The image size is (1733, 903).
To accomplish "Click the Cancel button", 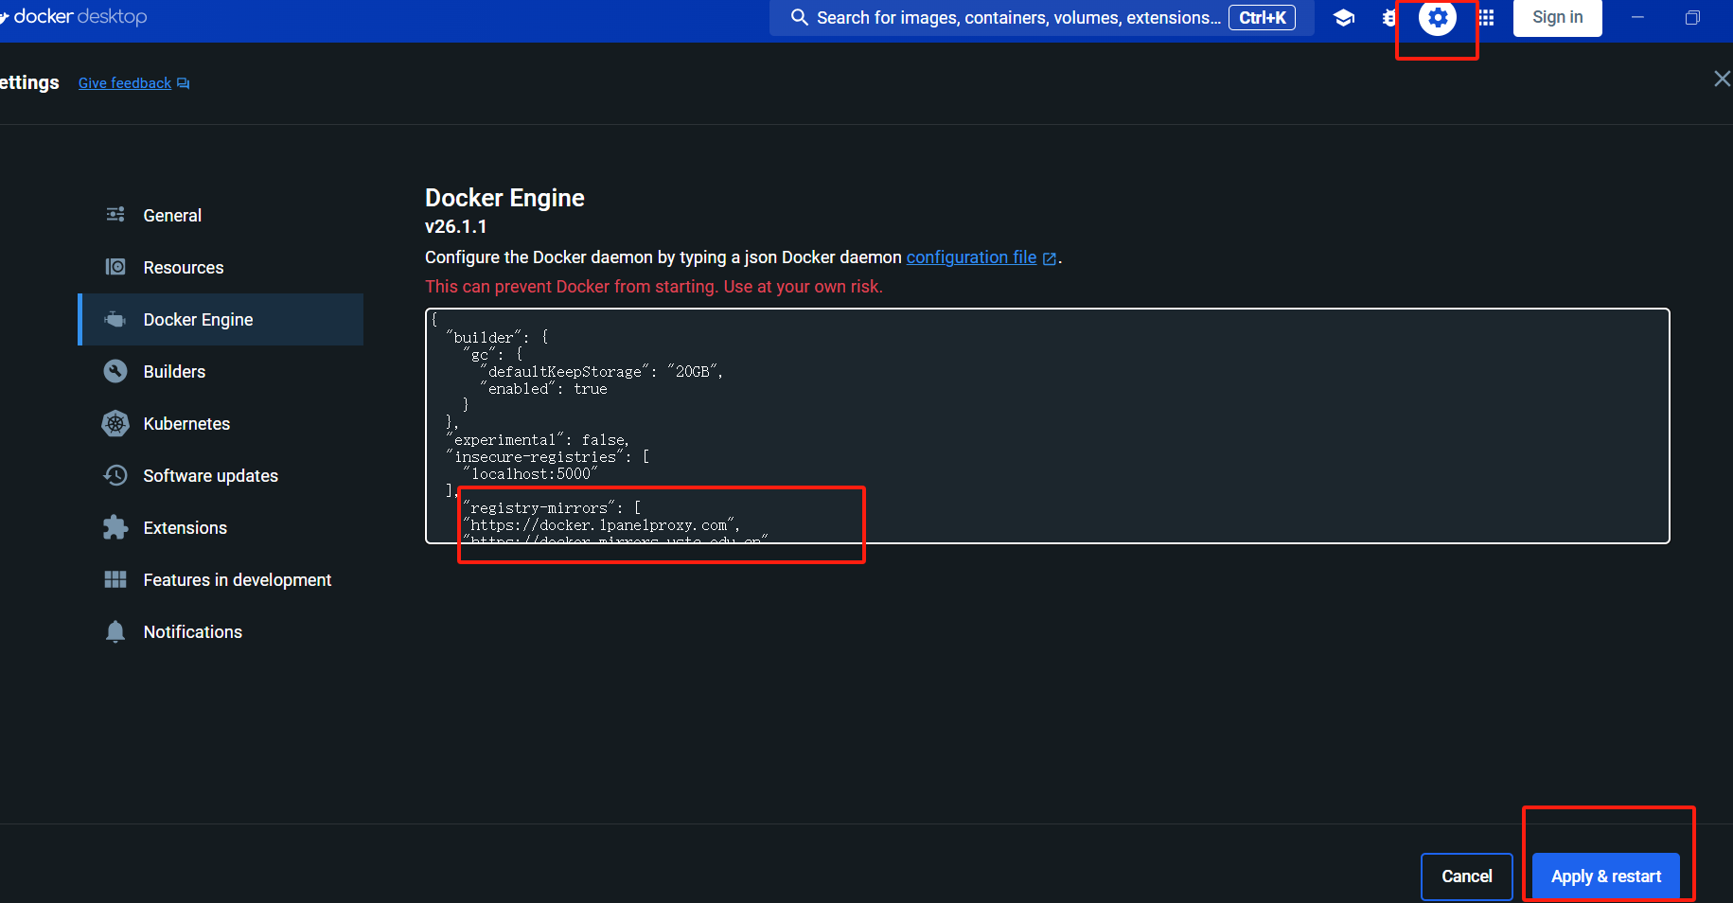I will tap(1466, 876).
